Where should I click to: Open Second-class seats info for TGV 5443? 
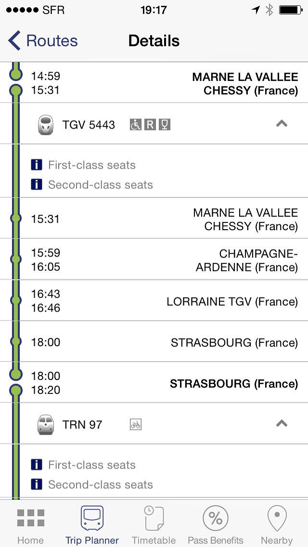pos(100,185)
